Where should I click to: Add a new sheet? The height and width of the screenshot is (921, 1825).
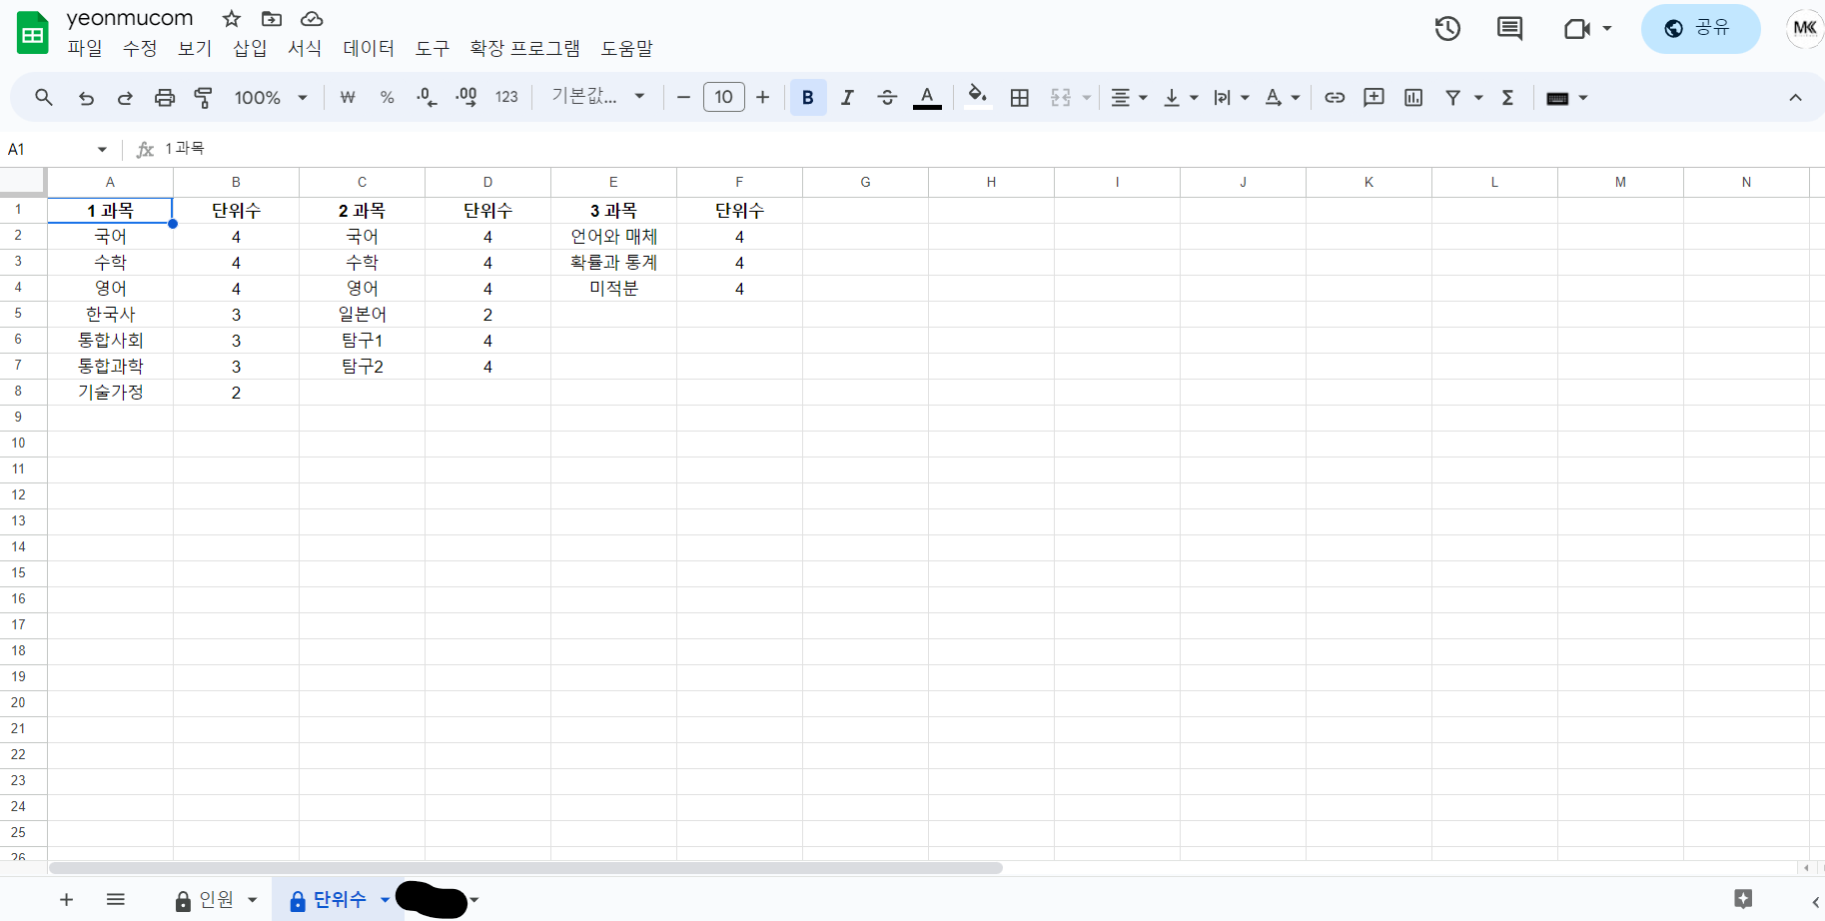pyautogui.click(x=67, y=899)
